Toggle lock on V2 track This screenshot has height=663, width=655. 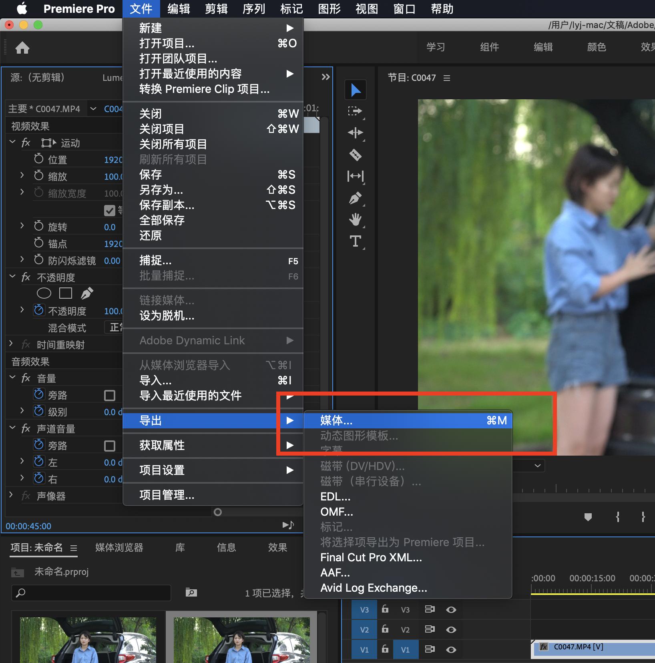(385, 629)
